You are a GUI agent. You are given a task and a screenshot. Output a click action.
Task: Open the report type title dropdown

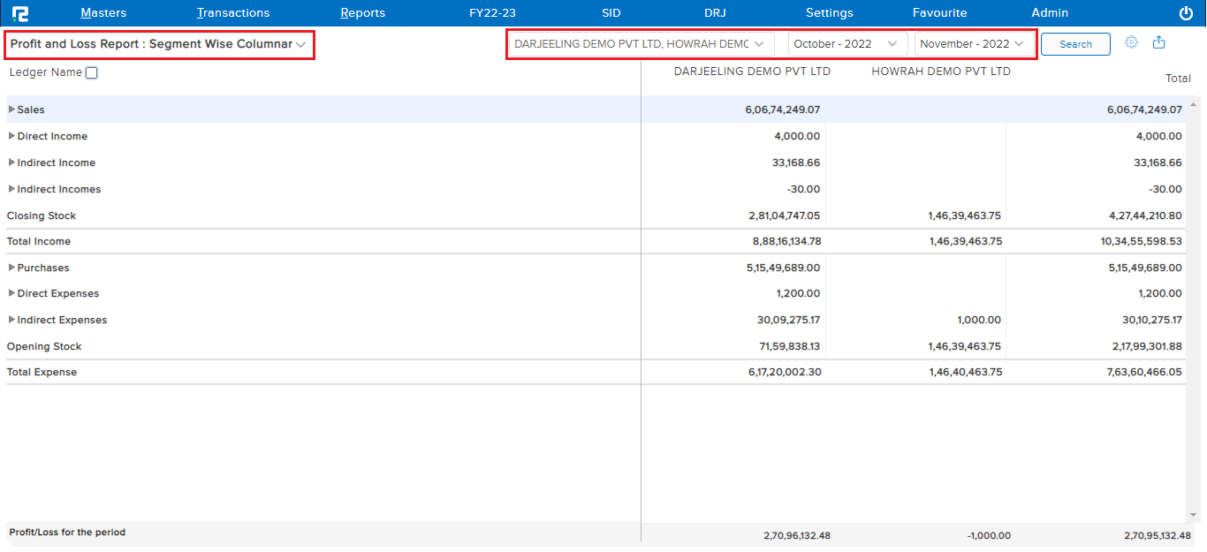coord(159,44)
